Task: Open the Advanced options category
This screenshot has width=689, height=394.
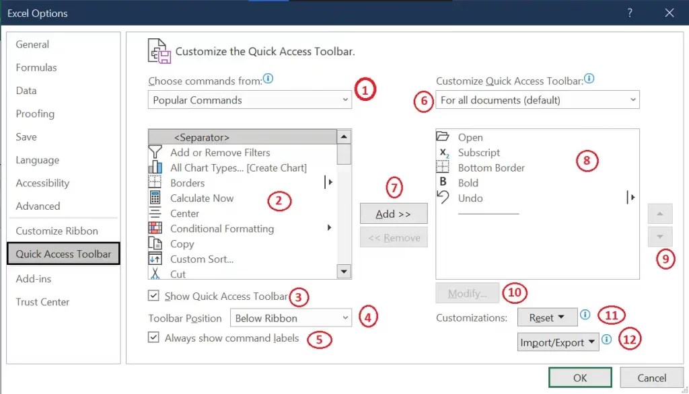Action: point(38,206)
